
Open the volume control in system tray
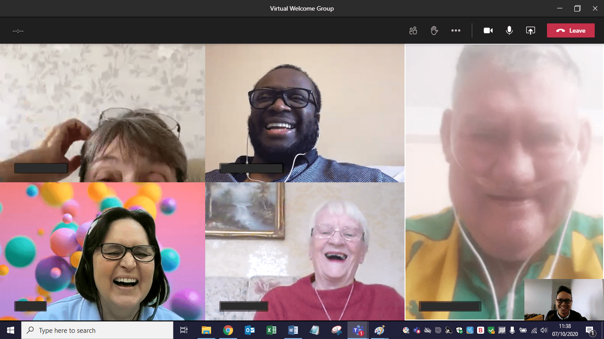(544, 330)
